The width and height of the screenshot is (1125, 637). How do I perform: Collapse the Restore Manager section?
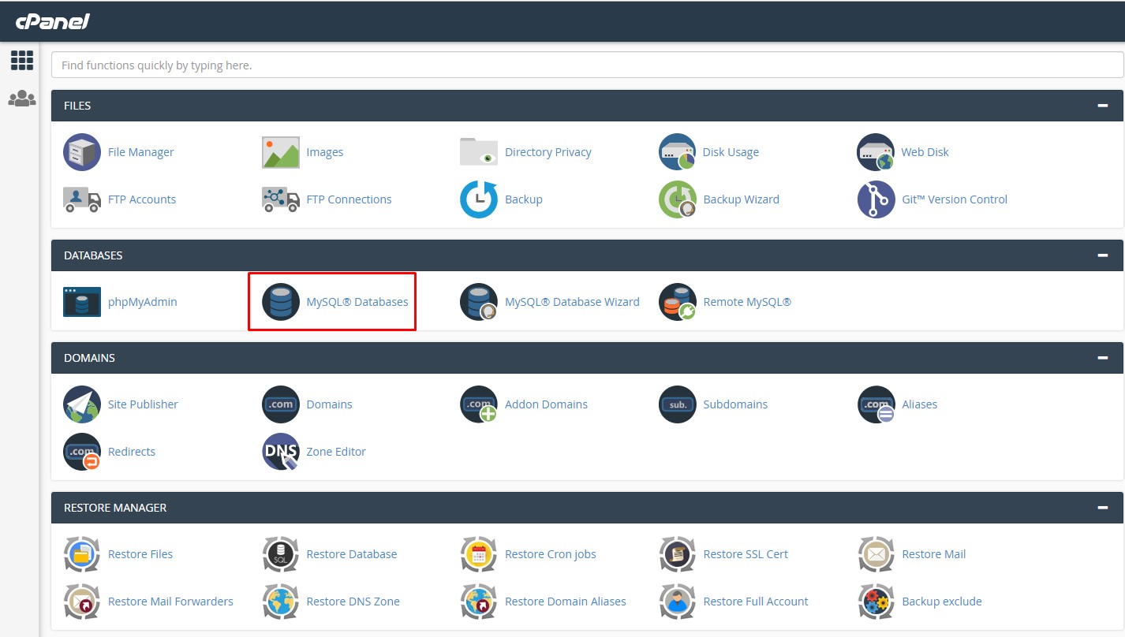1102,508
